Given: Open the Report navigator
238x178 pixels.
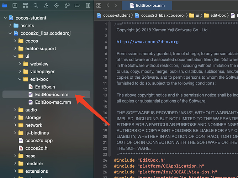Looking at the screenshot, I should click(88, 6).
